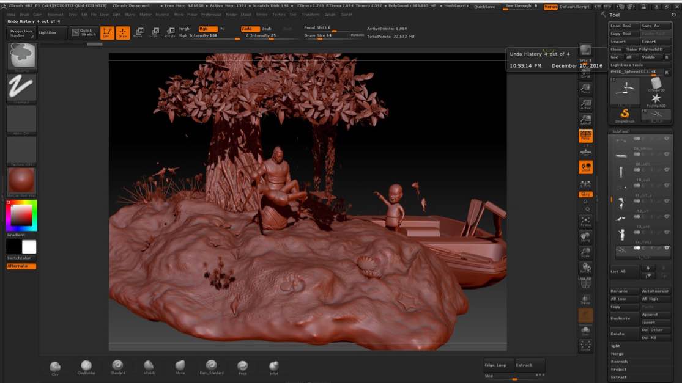Click the Frame icon on right shelf
The width and height of the screenshot is (682, 383).
pos(585,222)
